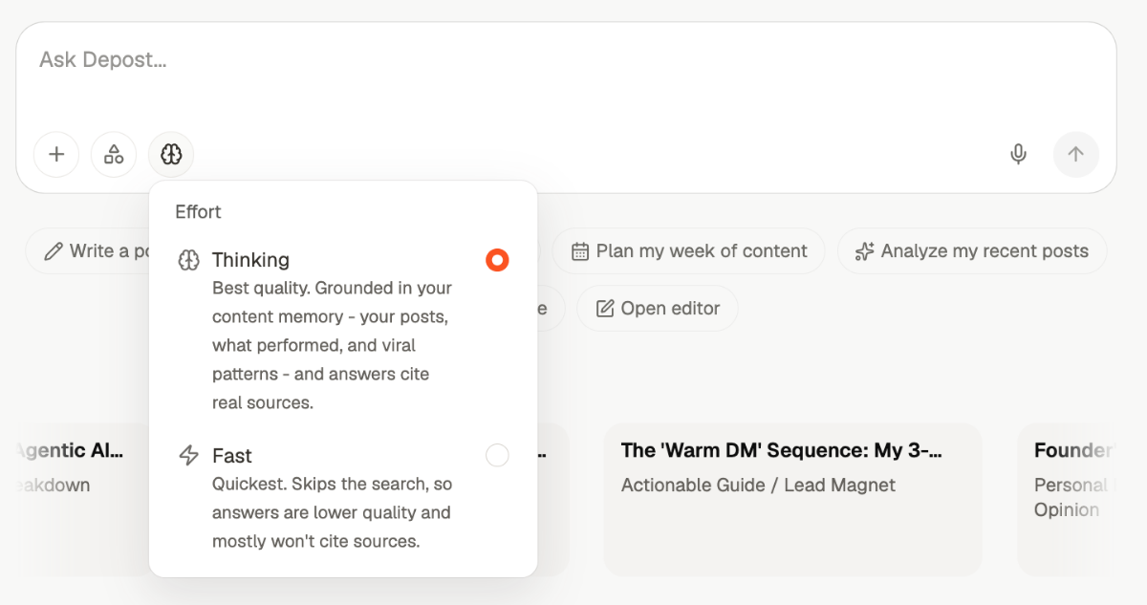Click the plus attach button
The height and width of the screenshot is (605, 1147).
click(56, 154)
